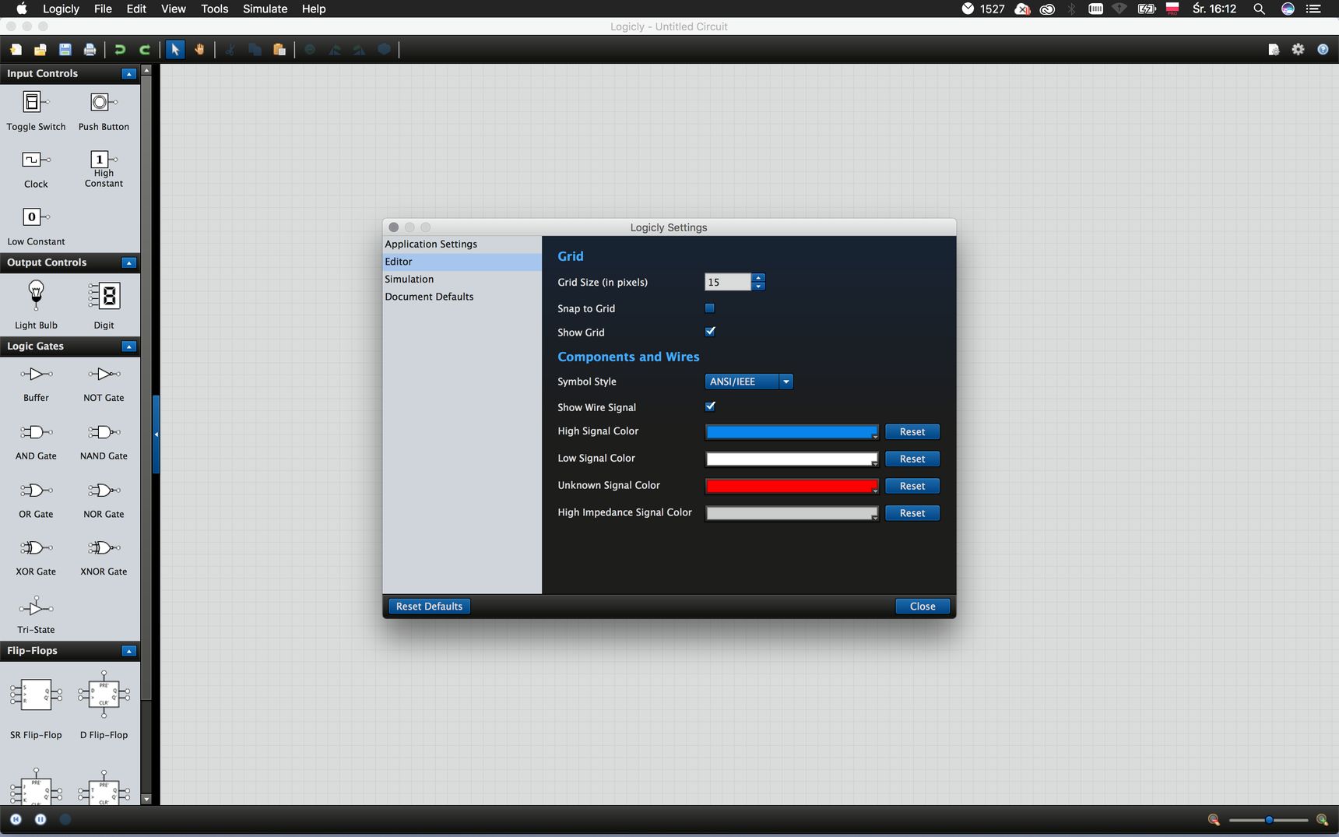Image resolution: width=1339 pixels, height=837 pixels.
Task: Pick the Toggle Switch component
Action: point(36,111)
